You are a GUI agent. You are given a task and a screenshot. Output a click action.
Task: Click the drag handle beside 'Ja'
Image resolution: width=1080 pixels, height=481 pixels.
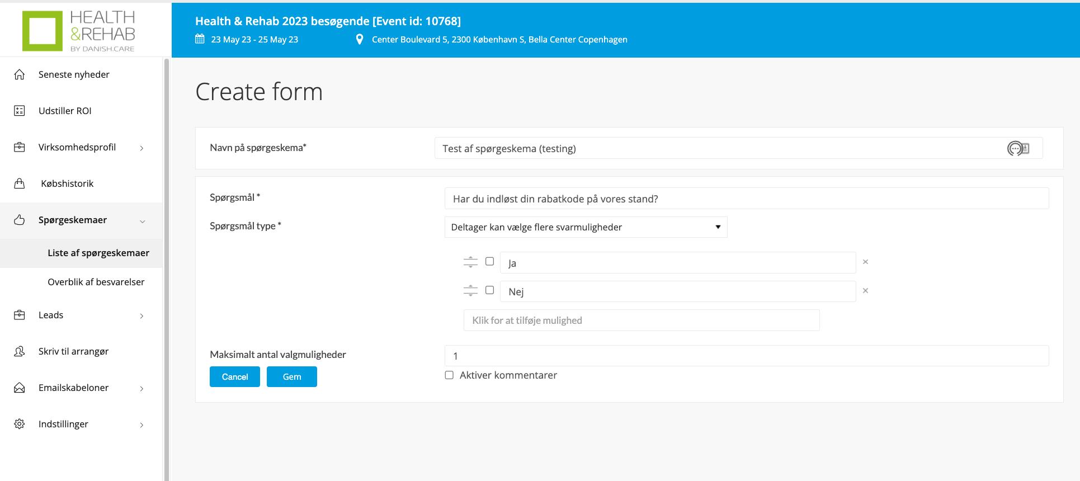(x=470, y=262)
